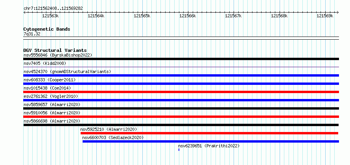Image resolution: width=350 pixels, height=165 pixels.
Task: Click the ruler's right arrowhead
Action: point(338,12)
